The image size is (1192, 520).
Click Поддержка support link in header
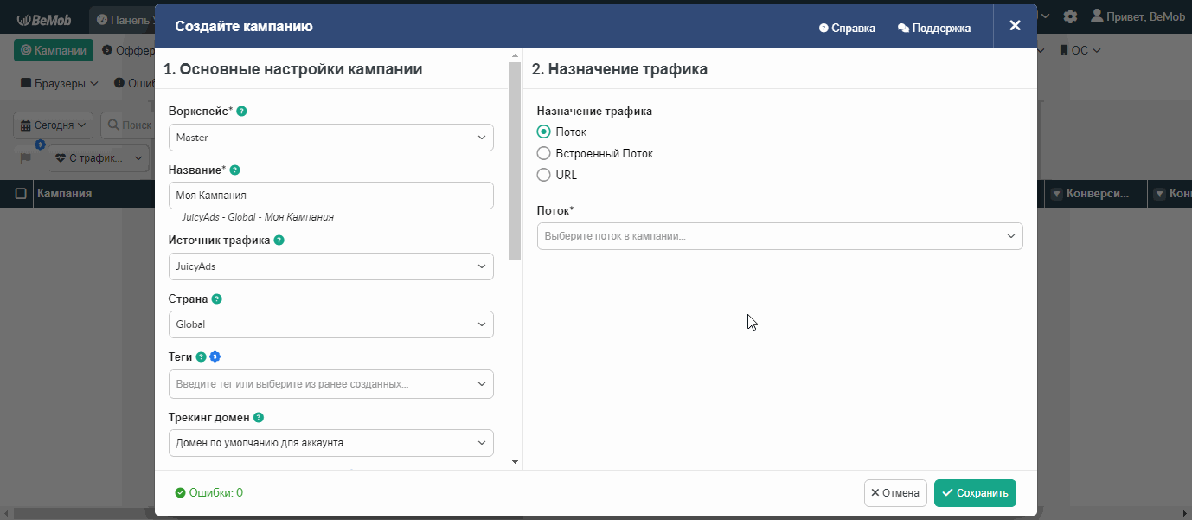pyautogui.click(x=934, y=29)
